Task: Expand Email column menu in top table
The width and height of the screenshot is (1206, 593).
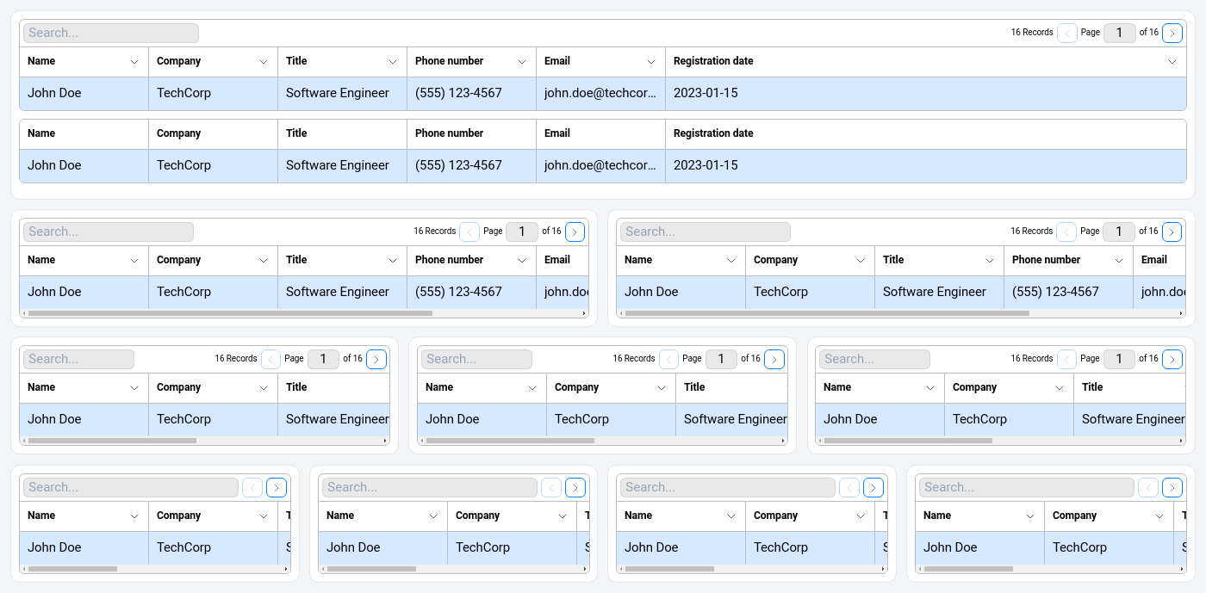Action: click(x=651, y=62)
